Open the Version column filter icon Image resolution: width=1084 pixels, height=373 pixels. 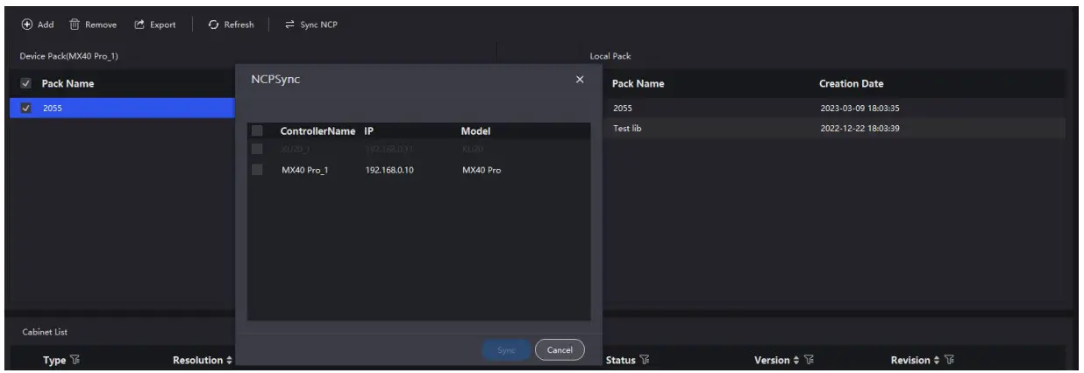tap(809, 360)
